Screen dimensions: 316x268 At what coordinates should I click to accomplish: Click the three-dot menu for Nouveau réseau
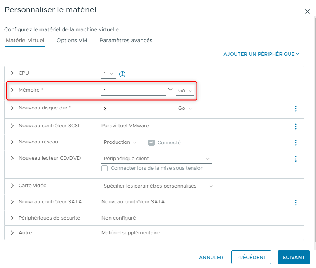tap(296, 143)
